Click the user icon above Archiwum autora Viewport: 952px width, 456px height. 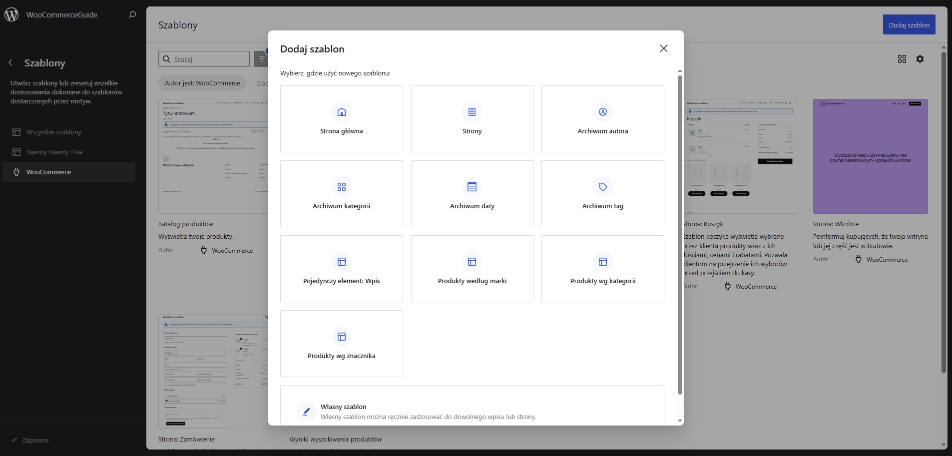603,112
